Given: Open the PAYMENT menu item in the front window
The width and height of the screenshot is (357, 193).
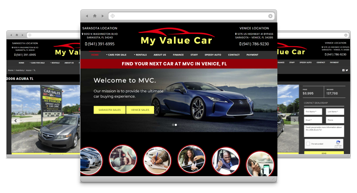Looking at the screenshot, I should [x=252, y=55].
